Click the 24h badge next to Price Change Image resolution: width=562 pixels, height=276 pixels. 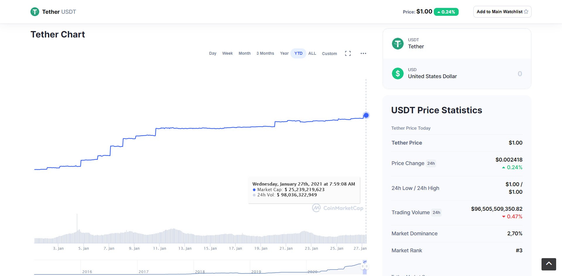431,163
